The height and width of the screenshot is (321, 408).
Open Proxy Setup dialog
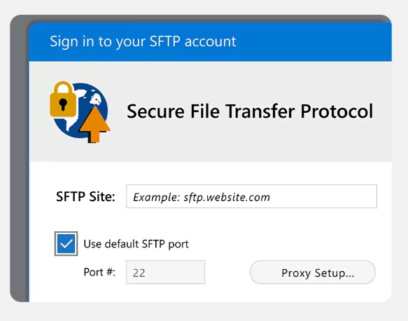[x=313, y=272]
